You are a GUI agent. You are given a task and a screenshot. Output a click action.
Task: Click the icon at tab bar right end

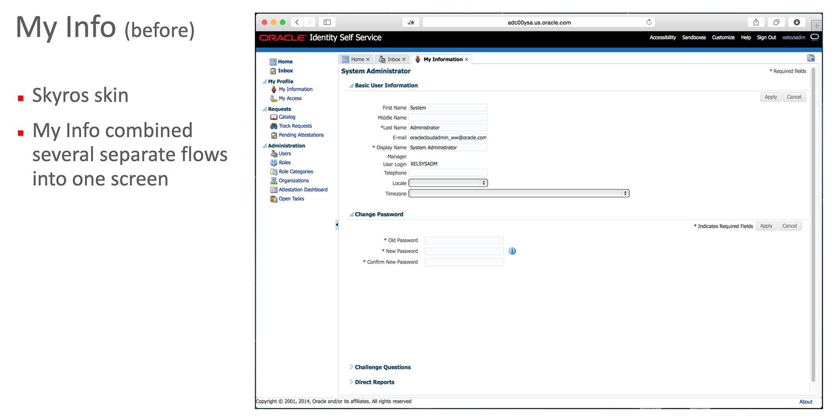(x=811, y=58)
